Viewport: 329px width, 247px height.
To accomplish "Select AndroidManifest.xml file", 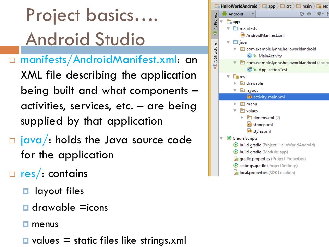I will tap(265, 35).
